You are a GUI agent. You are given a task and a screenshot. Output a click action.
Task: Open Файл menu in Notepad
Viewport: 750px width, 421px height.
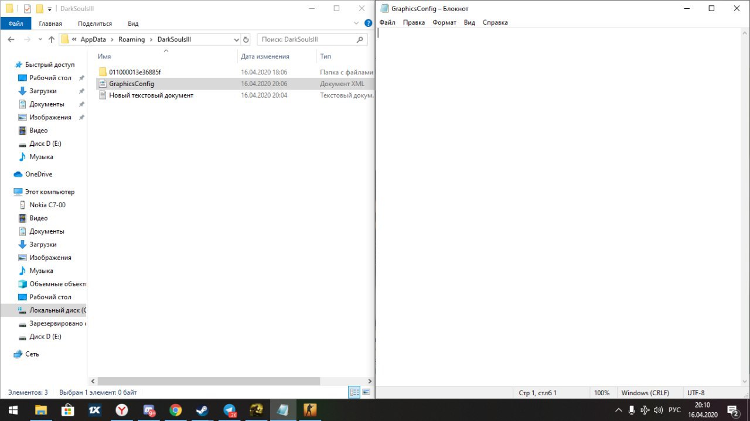(387, 22)
